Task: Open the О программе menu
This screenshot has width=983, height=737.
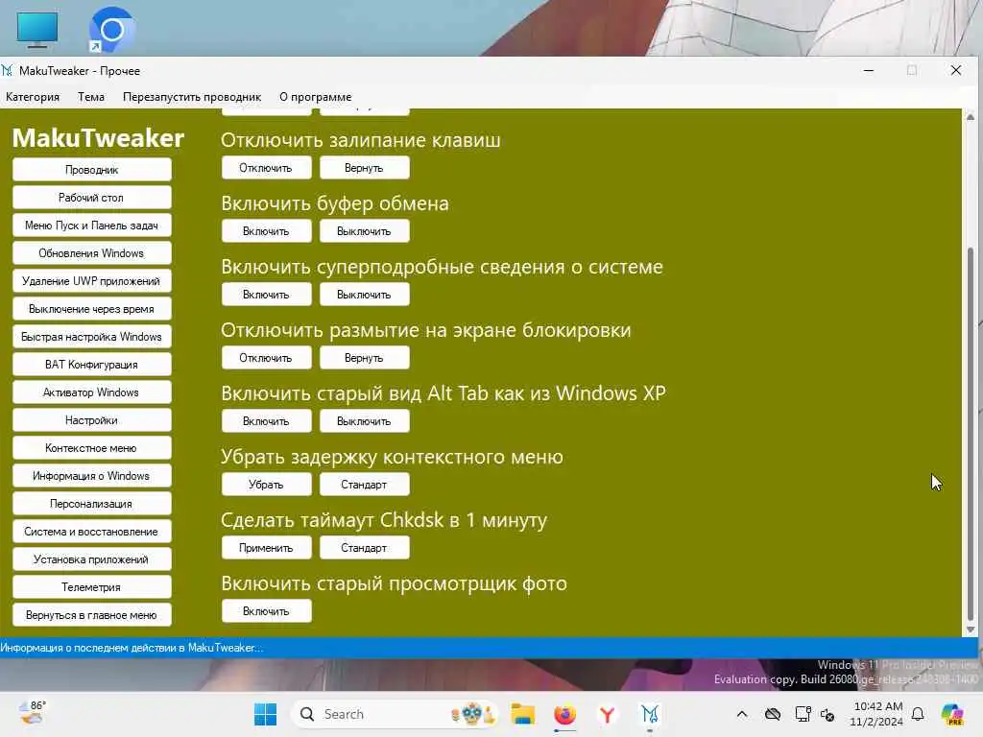Action: coord(315,97)
